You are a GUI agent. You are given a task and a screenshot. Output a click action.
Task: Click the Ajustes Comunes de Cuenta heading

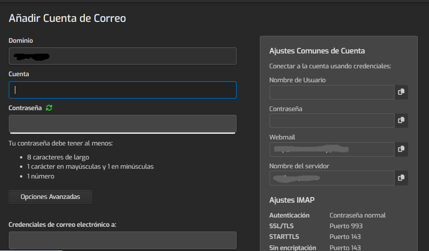[317, 51]
